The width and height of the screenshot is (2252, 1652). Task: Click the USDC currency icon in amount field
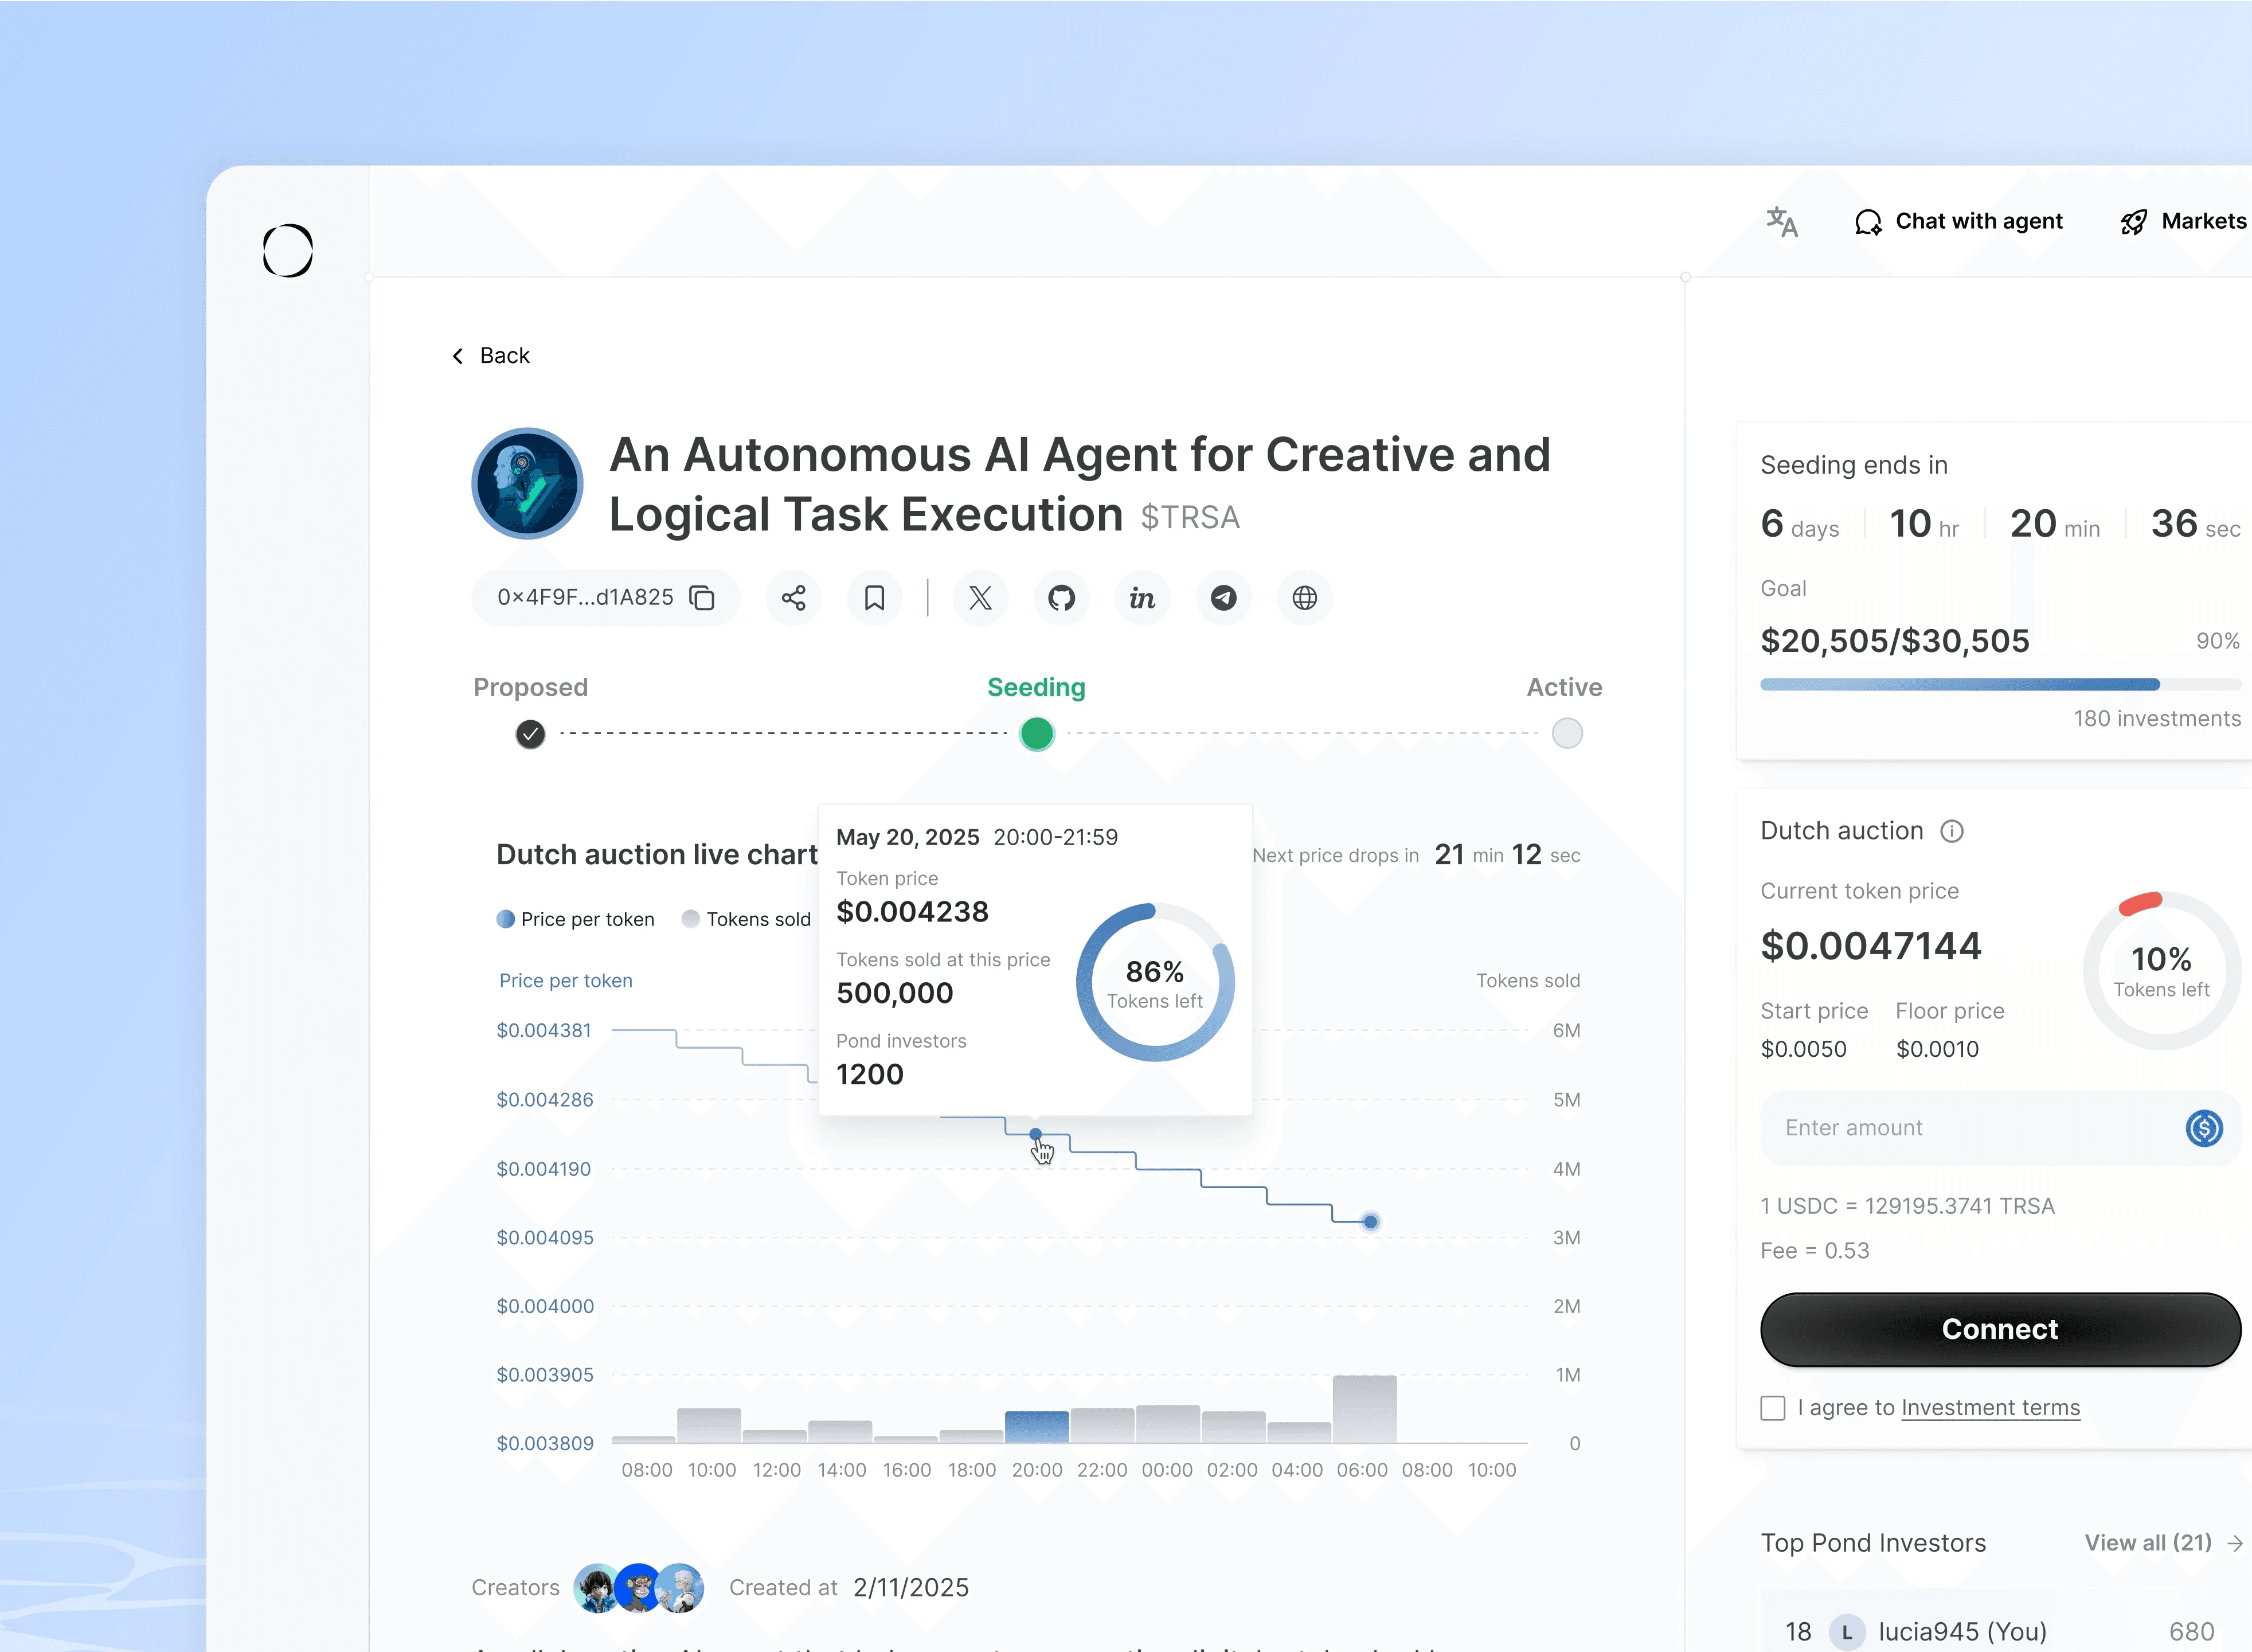[2204, 1128]
